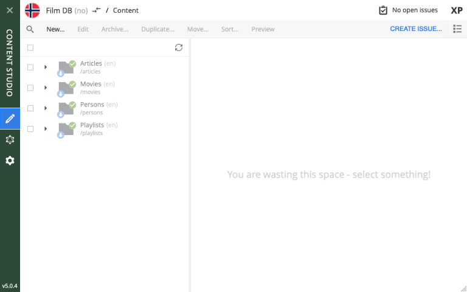The image size is (467, 292).
Task: Click Edit in the toolbar
Action: [x=83, y=29]
